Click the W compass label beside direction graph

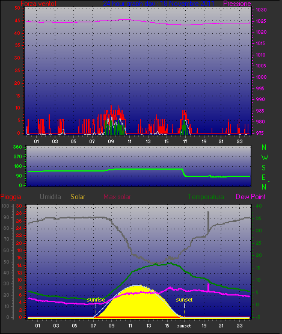pos(265,158)
